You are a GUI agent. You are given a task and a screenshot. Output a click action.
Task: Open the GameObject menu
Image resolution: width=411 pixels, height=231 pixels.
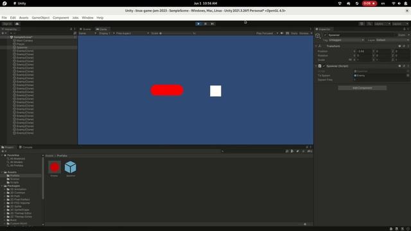point(40,18)
